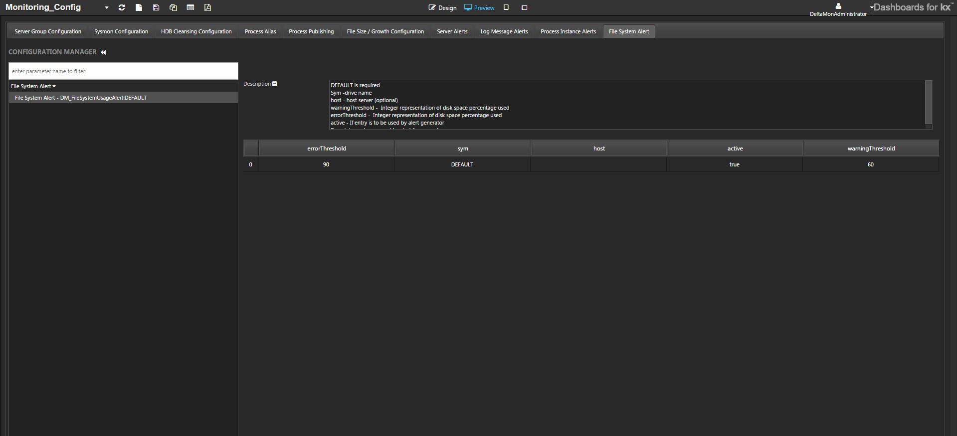Click the duplicate dashboard icon
Image resolution: width=957 pixels, height=436 pixels.
pos(173,7)
